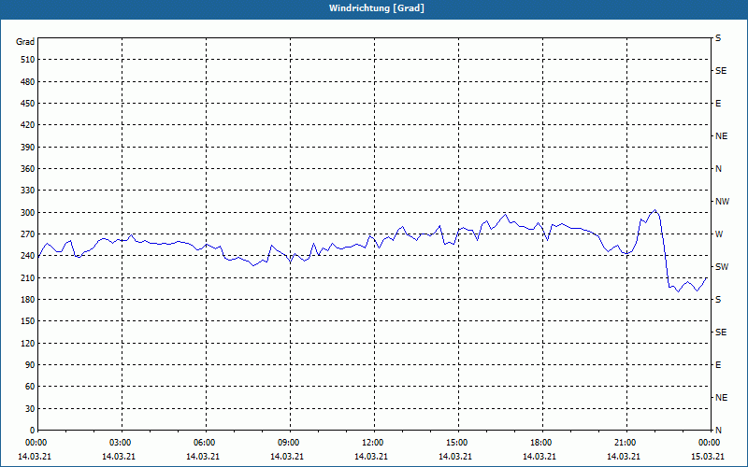This screenshot has width=748, height=467.
Task: Select the 'W' compass label
Action: point(719,234)
